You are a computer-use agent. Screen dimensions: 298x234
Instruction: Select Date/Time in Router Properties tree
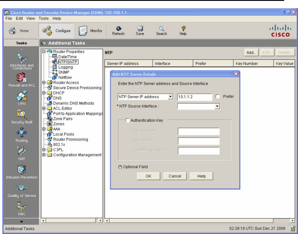point(68,57)
